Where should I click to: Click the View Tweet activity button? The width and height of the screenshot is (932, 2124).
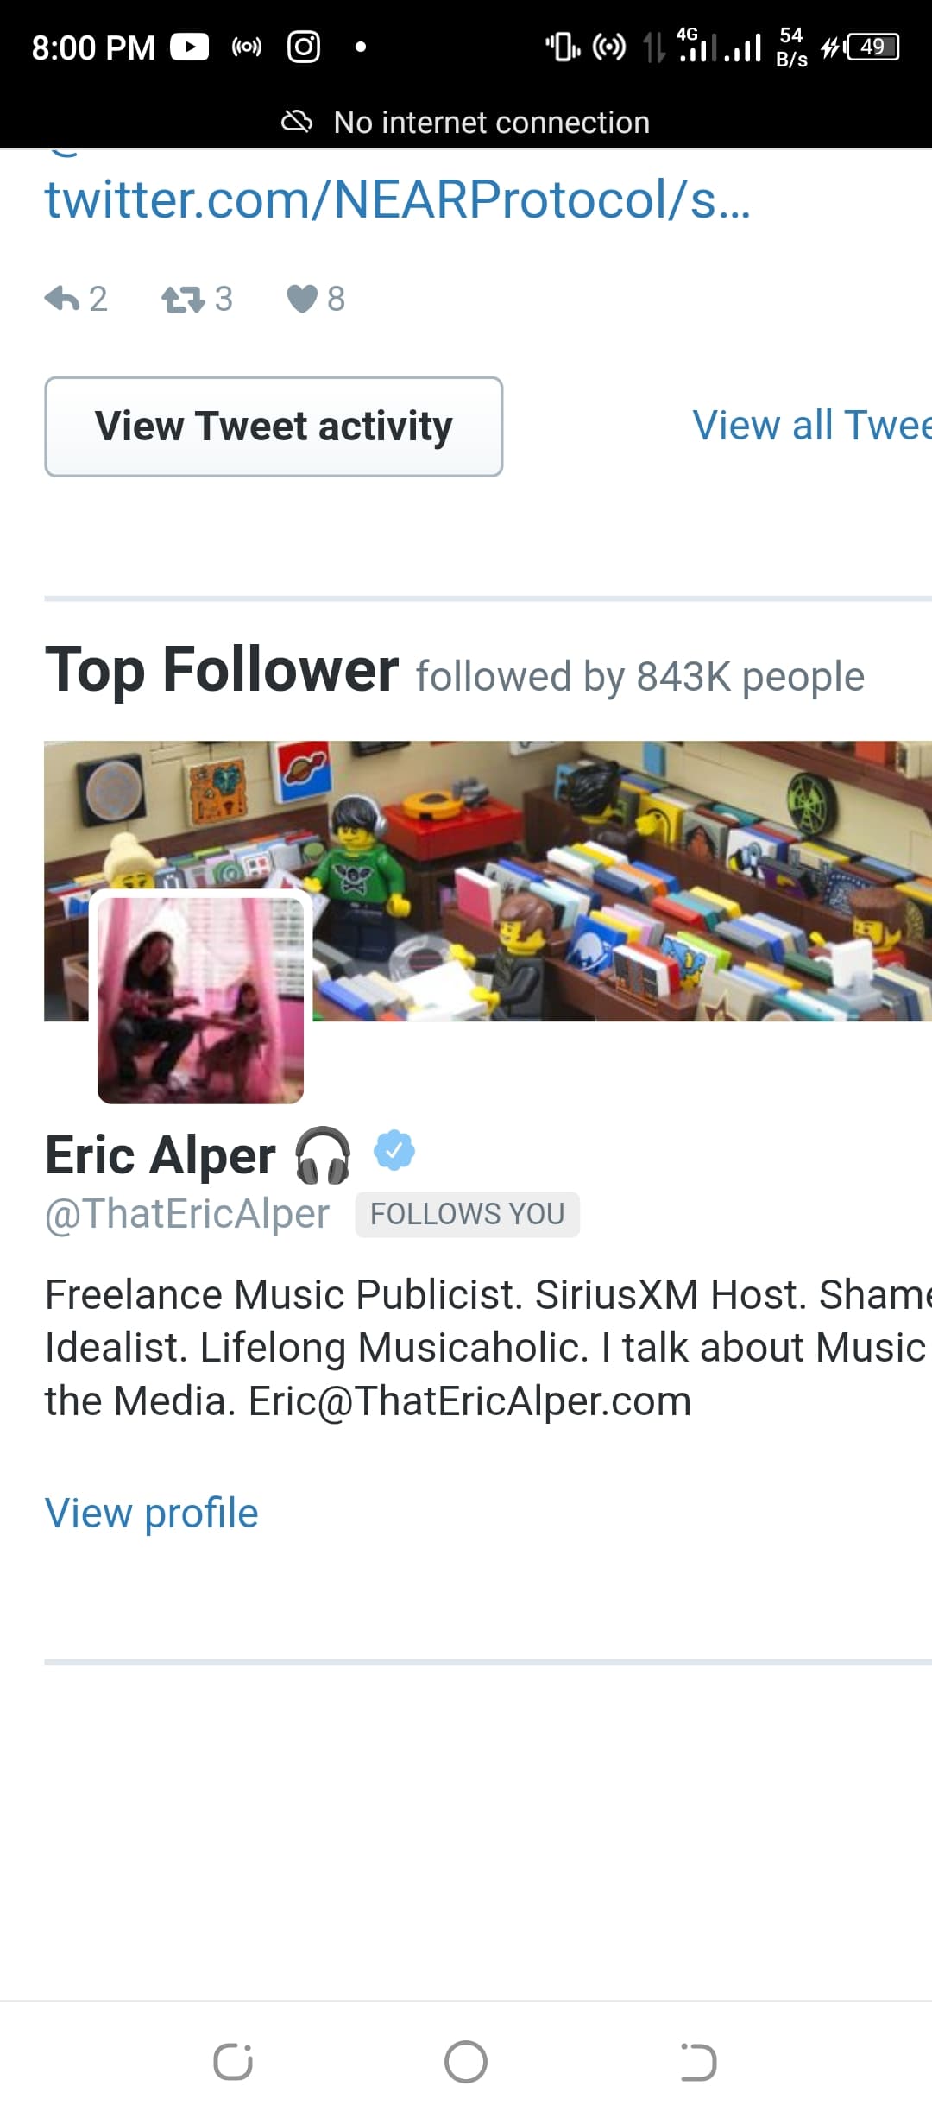(x=274, y=427)
